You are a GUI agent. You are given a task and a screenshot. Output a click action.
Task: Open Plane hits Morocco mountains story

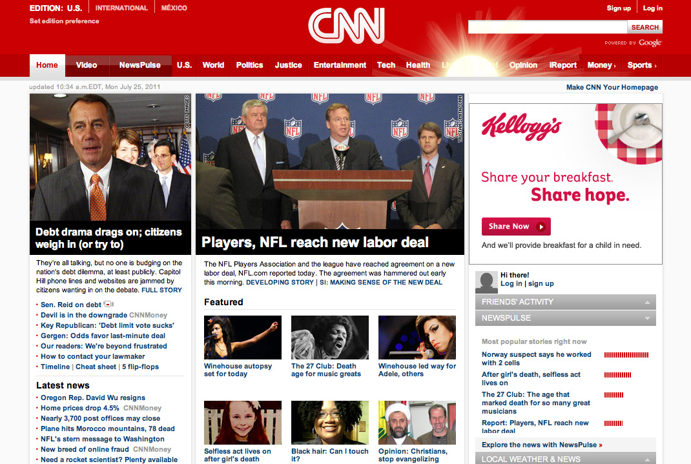tap(108, 429)
